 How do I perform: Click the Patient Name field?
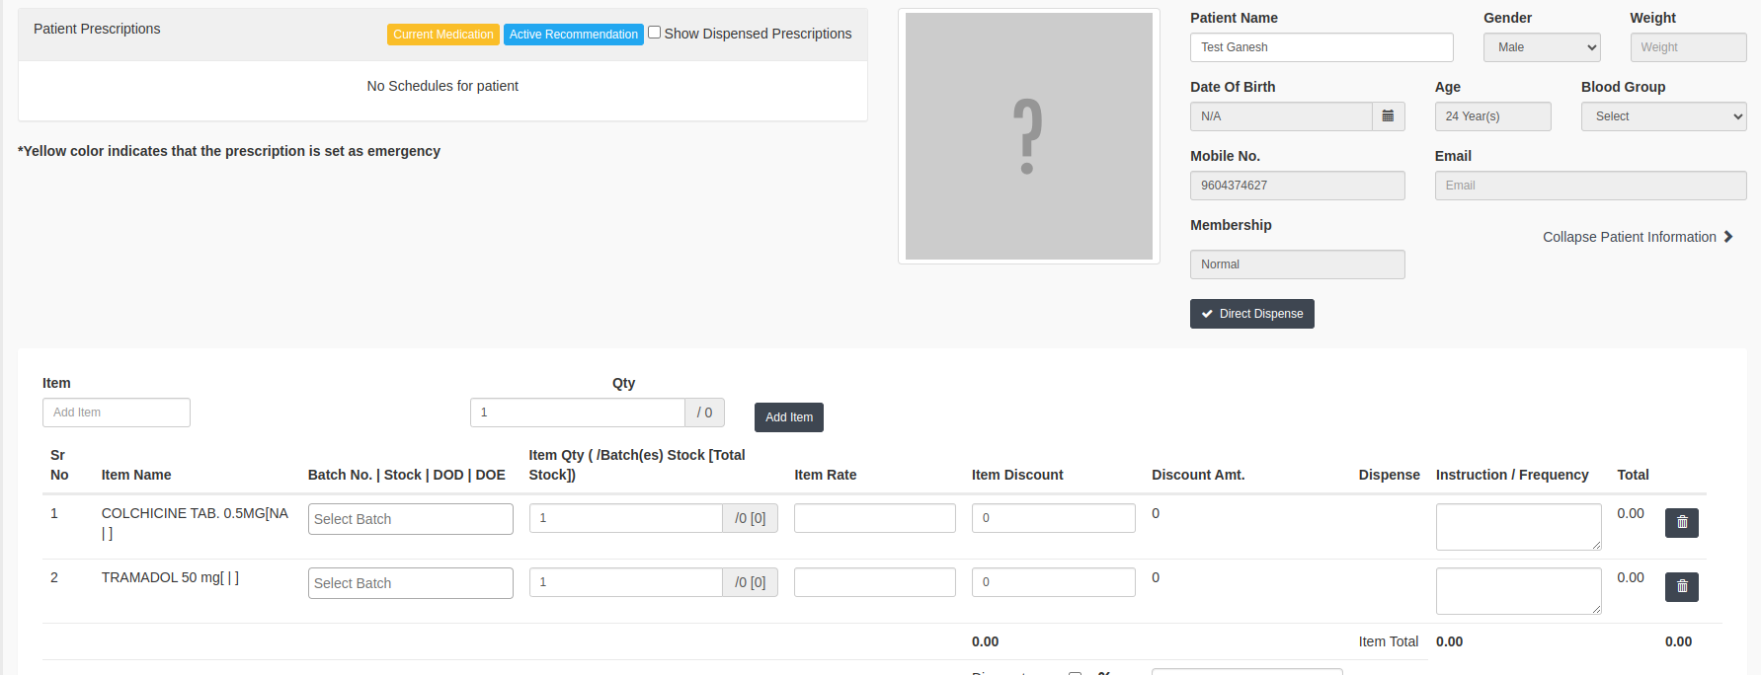pos(1321,47)
